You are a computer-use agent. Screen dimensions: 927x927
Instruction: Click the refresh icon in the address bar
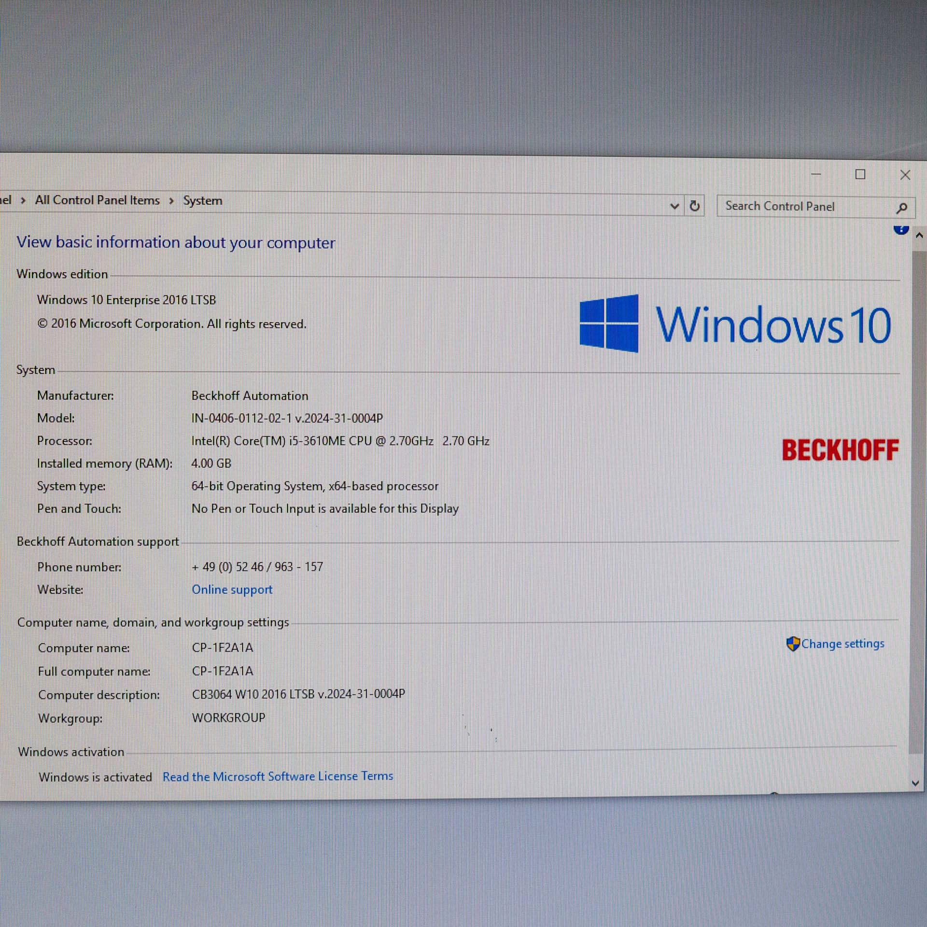(x=694, y=206)
